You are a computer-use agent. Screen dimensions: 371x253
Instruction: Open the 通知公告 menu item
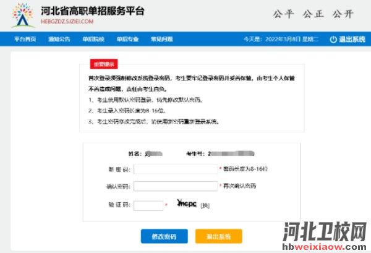click(x=59, y=39)
